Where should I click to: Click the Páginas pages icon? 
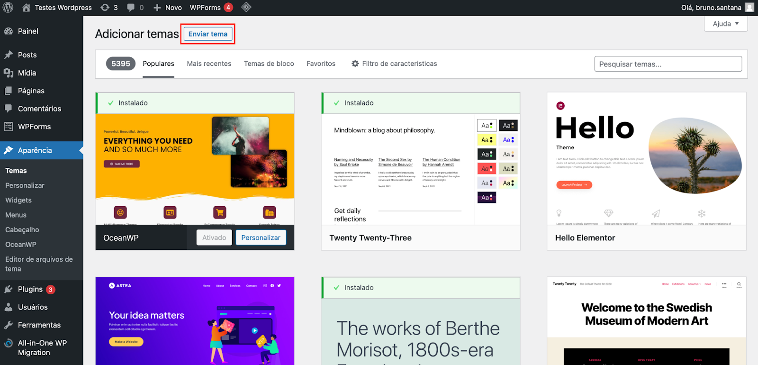[9, 91]
